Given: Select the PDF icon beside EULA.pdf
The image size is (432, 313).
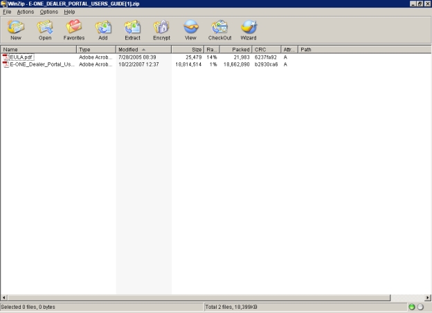Looking at the screenshot, I should coord(6,57).
